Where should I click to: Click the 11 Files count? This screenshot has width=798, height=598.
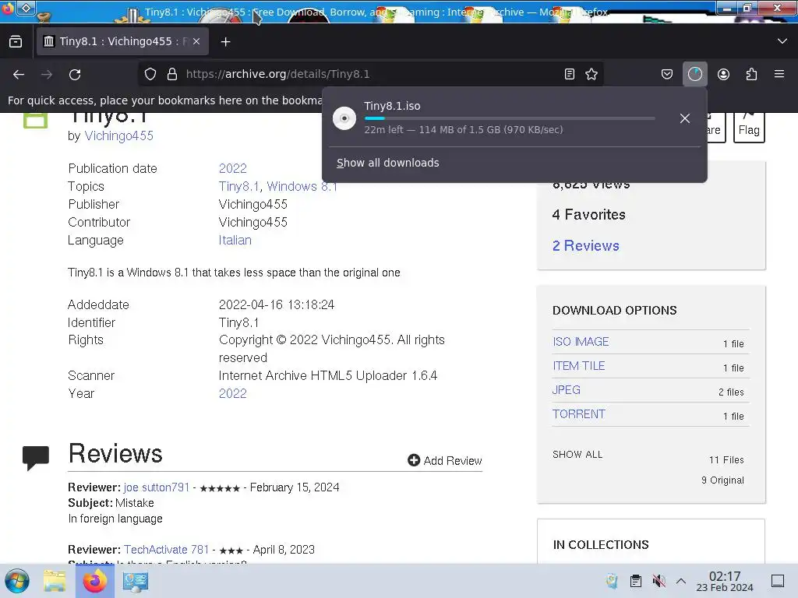coord(726,460)
